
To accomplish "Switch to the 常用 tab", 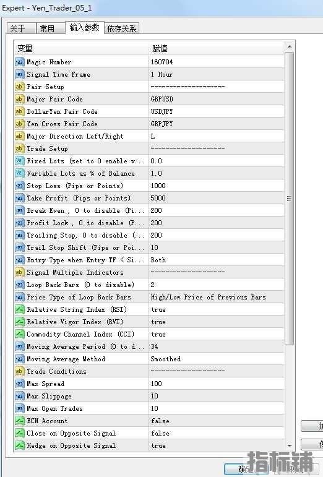I will pos(51,28).
